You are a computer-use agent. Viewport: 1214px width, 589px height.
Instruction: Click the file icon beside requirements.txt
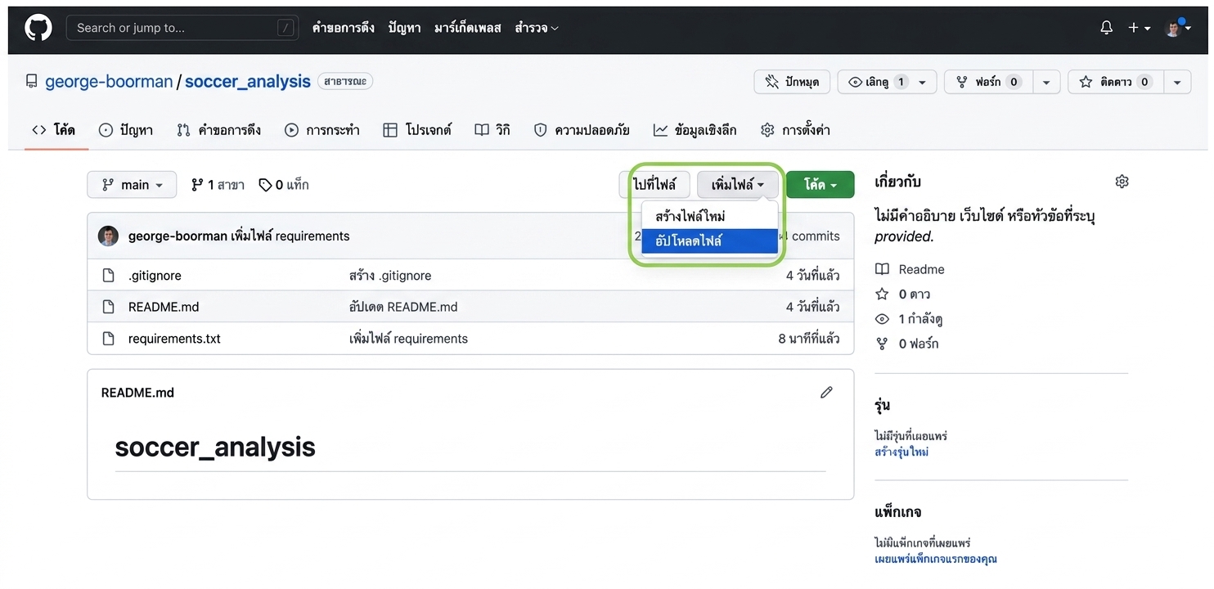(108, 339)
